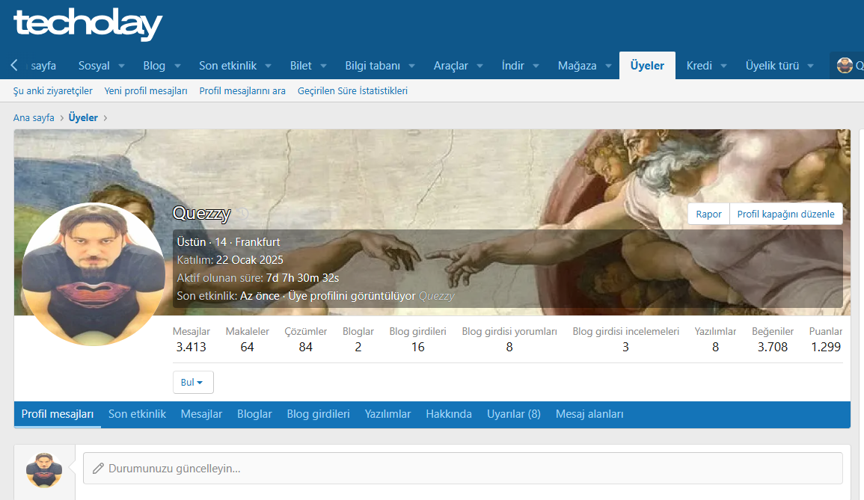Open the Blog girdileri count 16
Screen dimensions: 864x500
417,347
